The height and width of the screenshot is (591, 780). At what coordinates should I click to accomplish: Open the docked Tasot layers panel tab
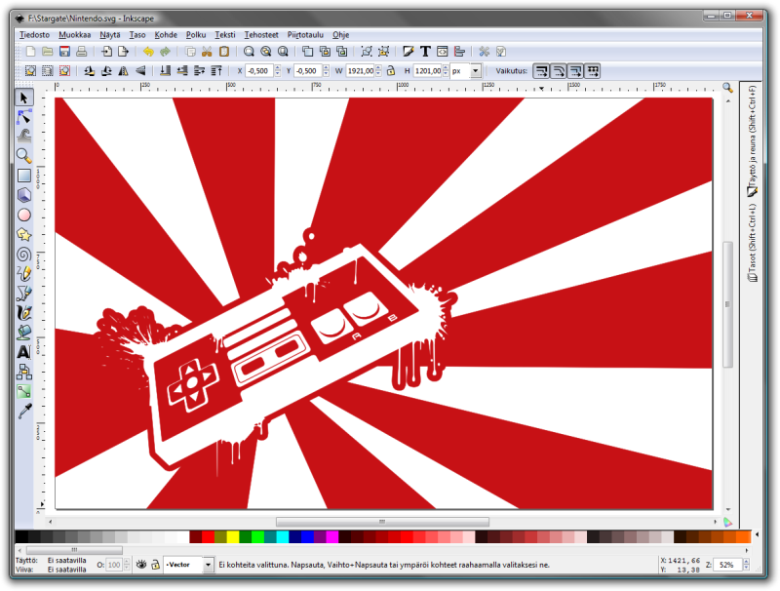tap(751, 250)
